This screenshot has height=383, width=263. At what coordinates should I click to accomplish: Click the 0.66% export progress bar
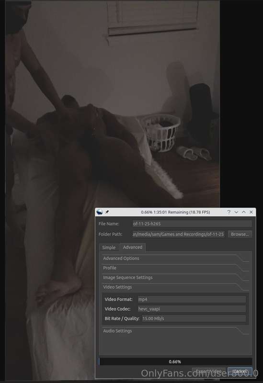(x=175, y=362)
